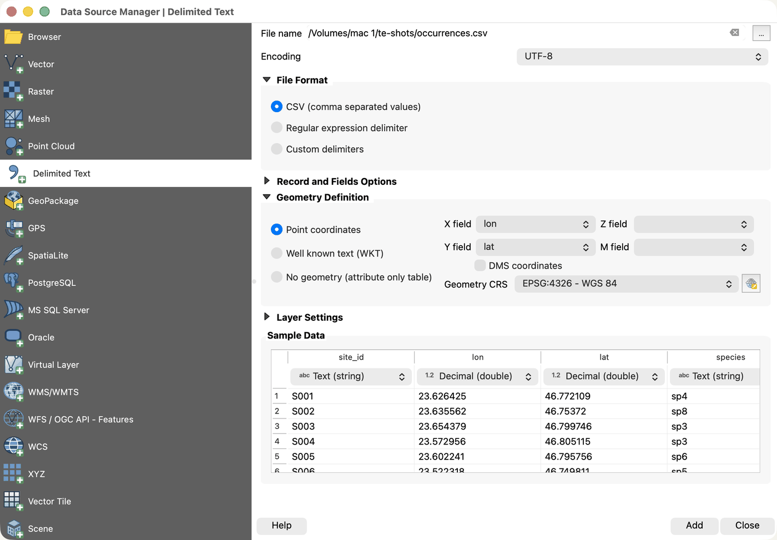Open the Encoding UTF-8 dropdown
The image size is (777, 540).
(642, 57)
